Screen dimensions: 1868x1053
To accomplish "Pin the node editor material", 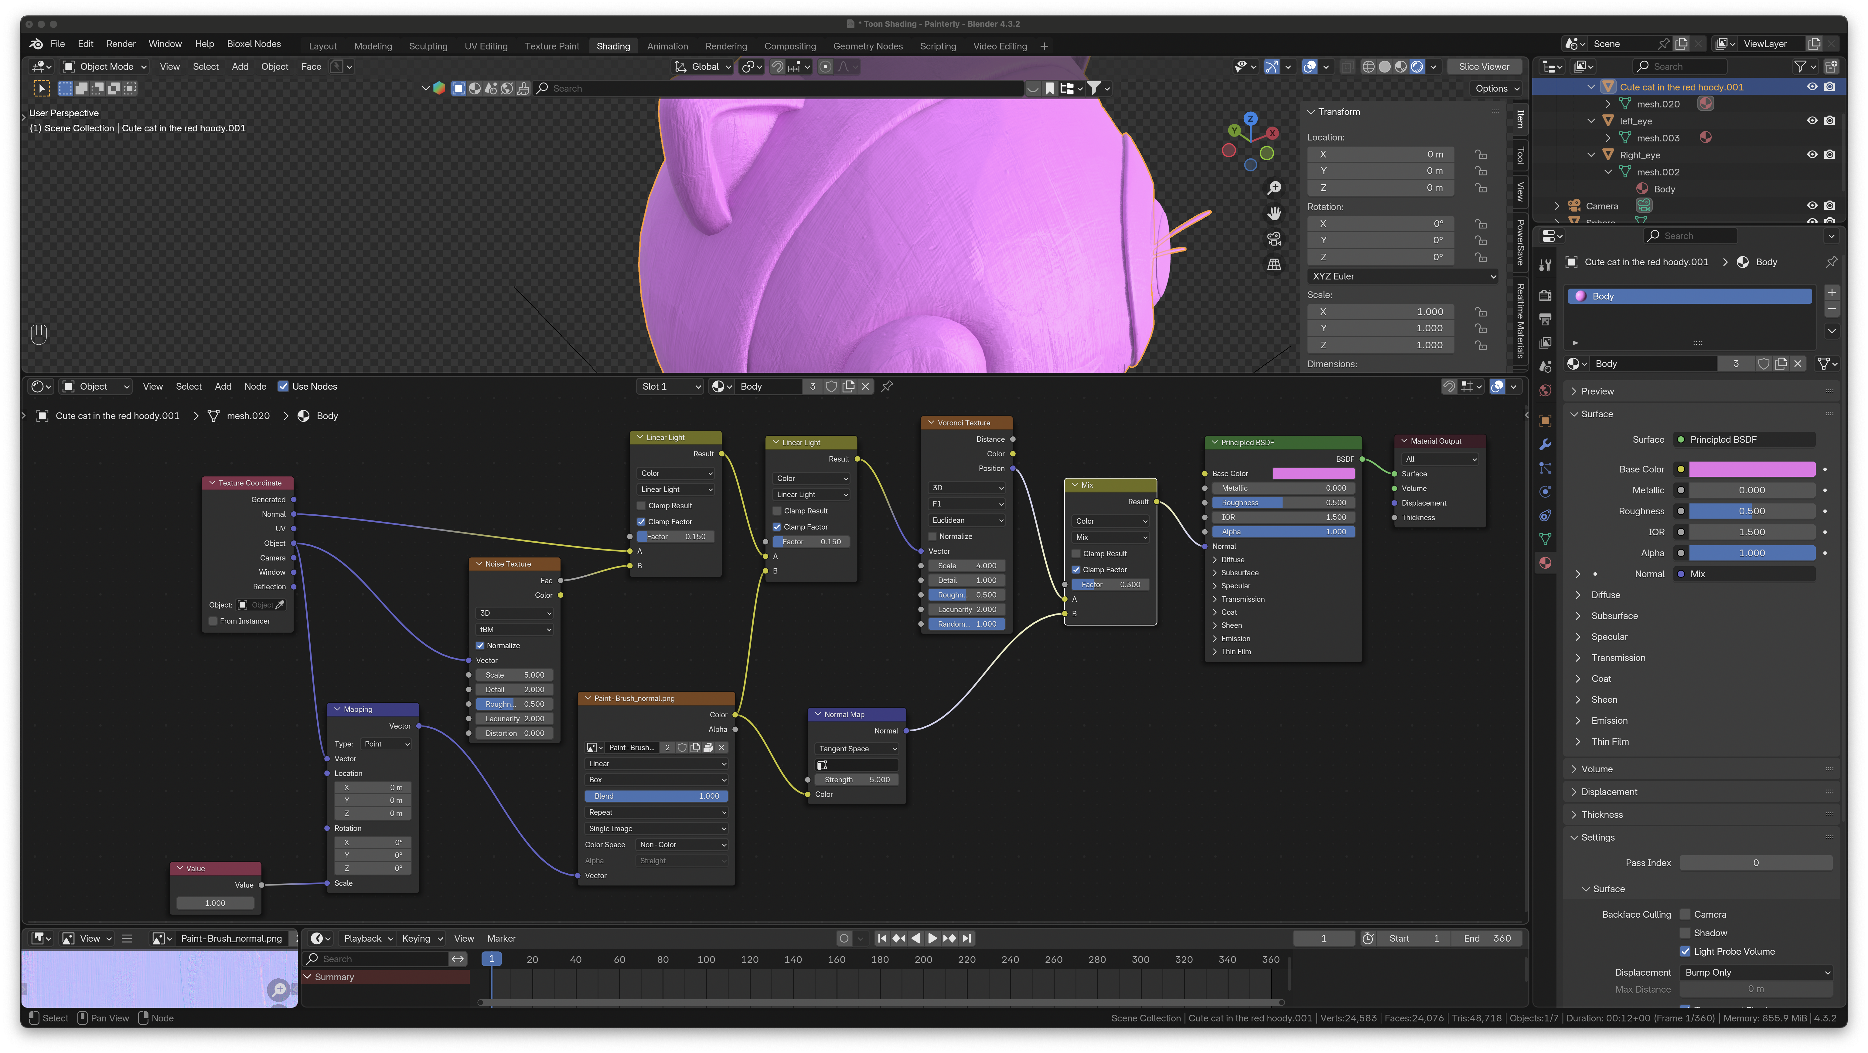I will 887,386.
